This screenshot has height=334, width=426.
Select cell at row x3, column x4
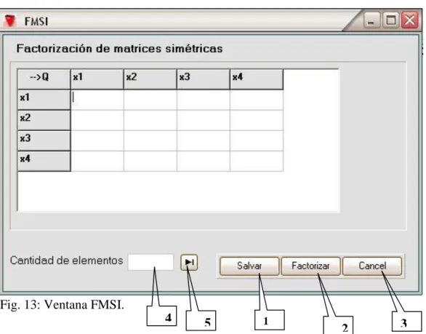(x=257, y=140)
